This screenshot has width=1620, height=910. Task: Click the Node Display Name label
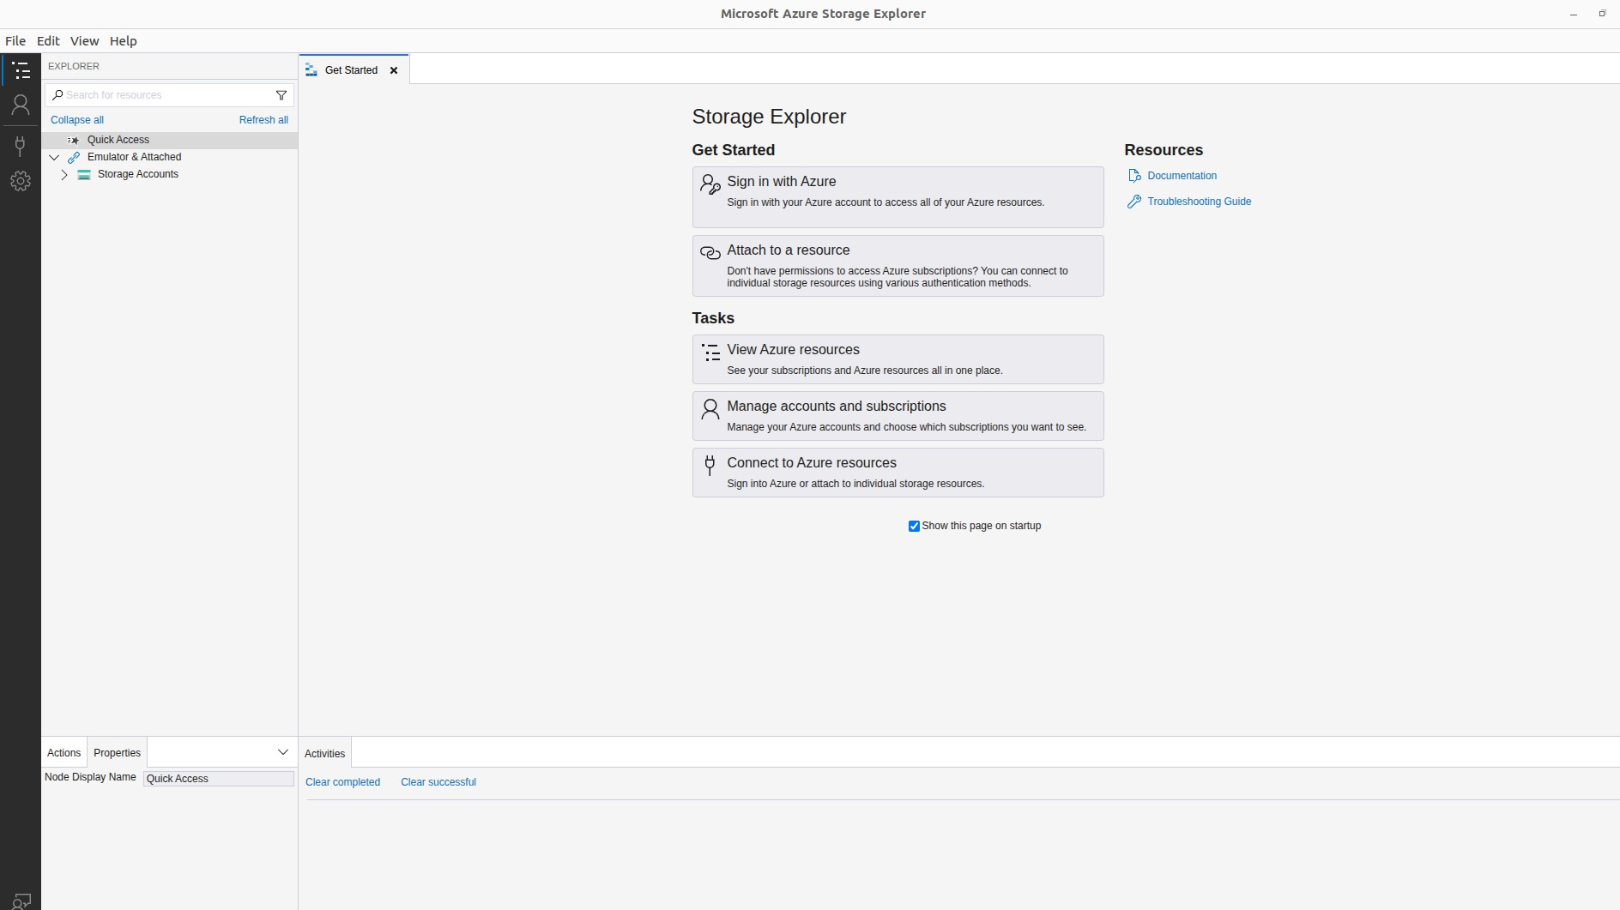pos(90,777)
